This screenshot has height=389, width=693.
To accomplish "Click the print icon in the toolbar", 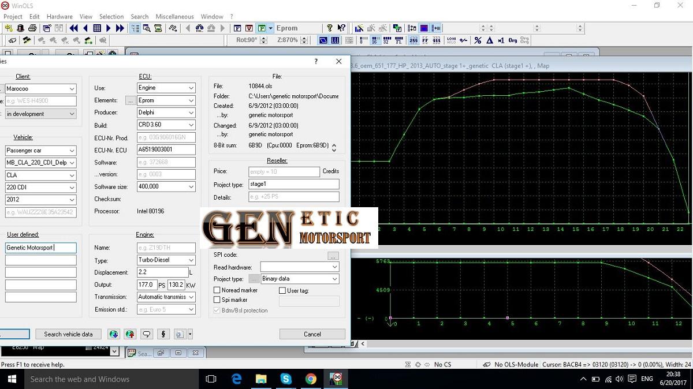I will click(x=32, y=28).
